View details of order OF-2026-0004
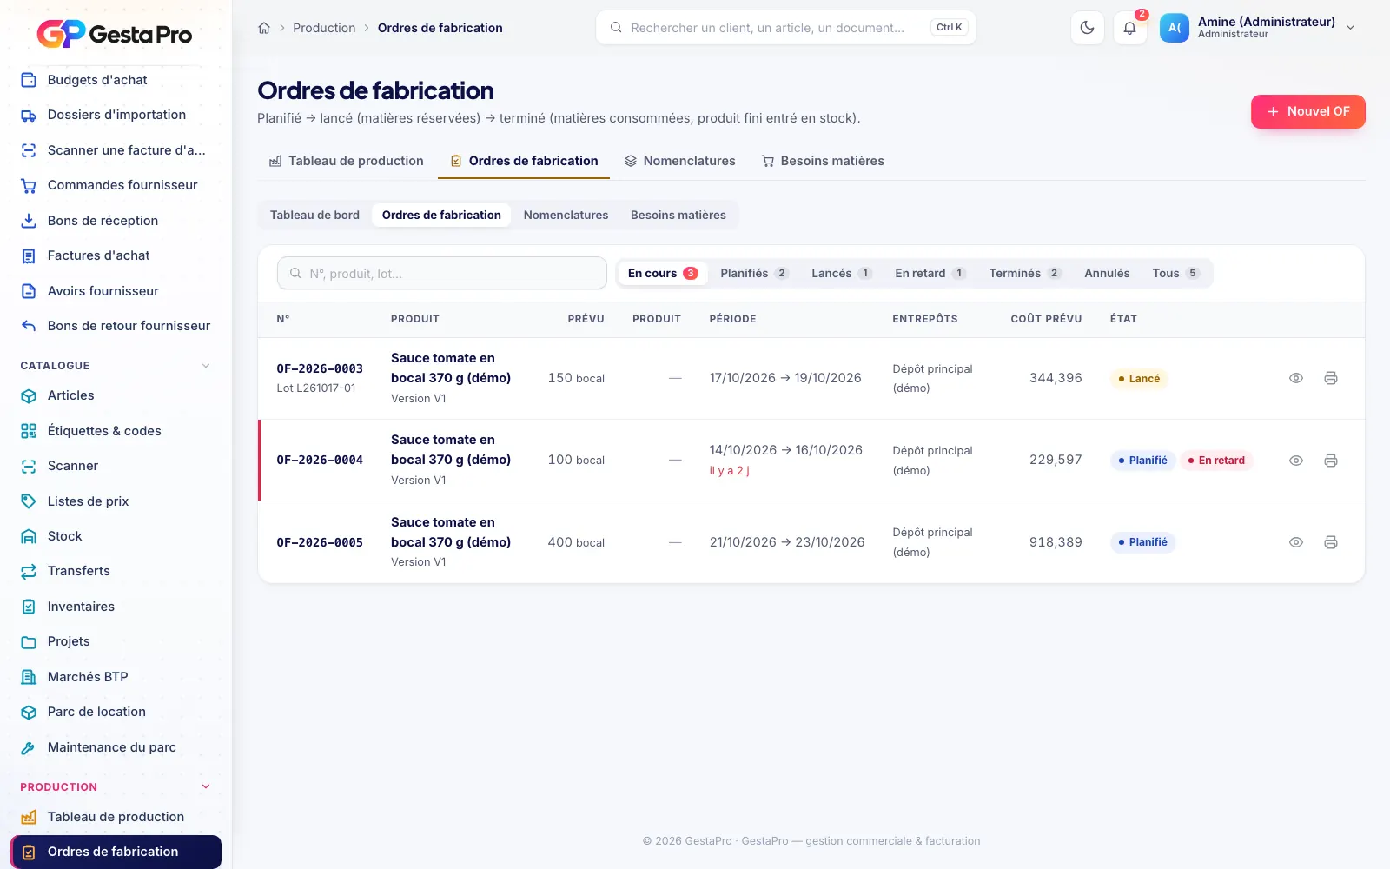 point(1295,461)
